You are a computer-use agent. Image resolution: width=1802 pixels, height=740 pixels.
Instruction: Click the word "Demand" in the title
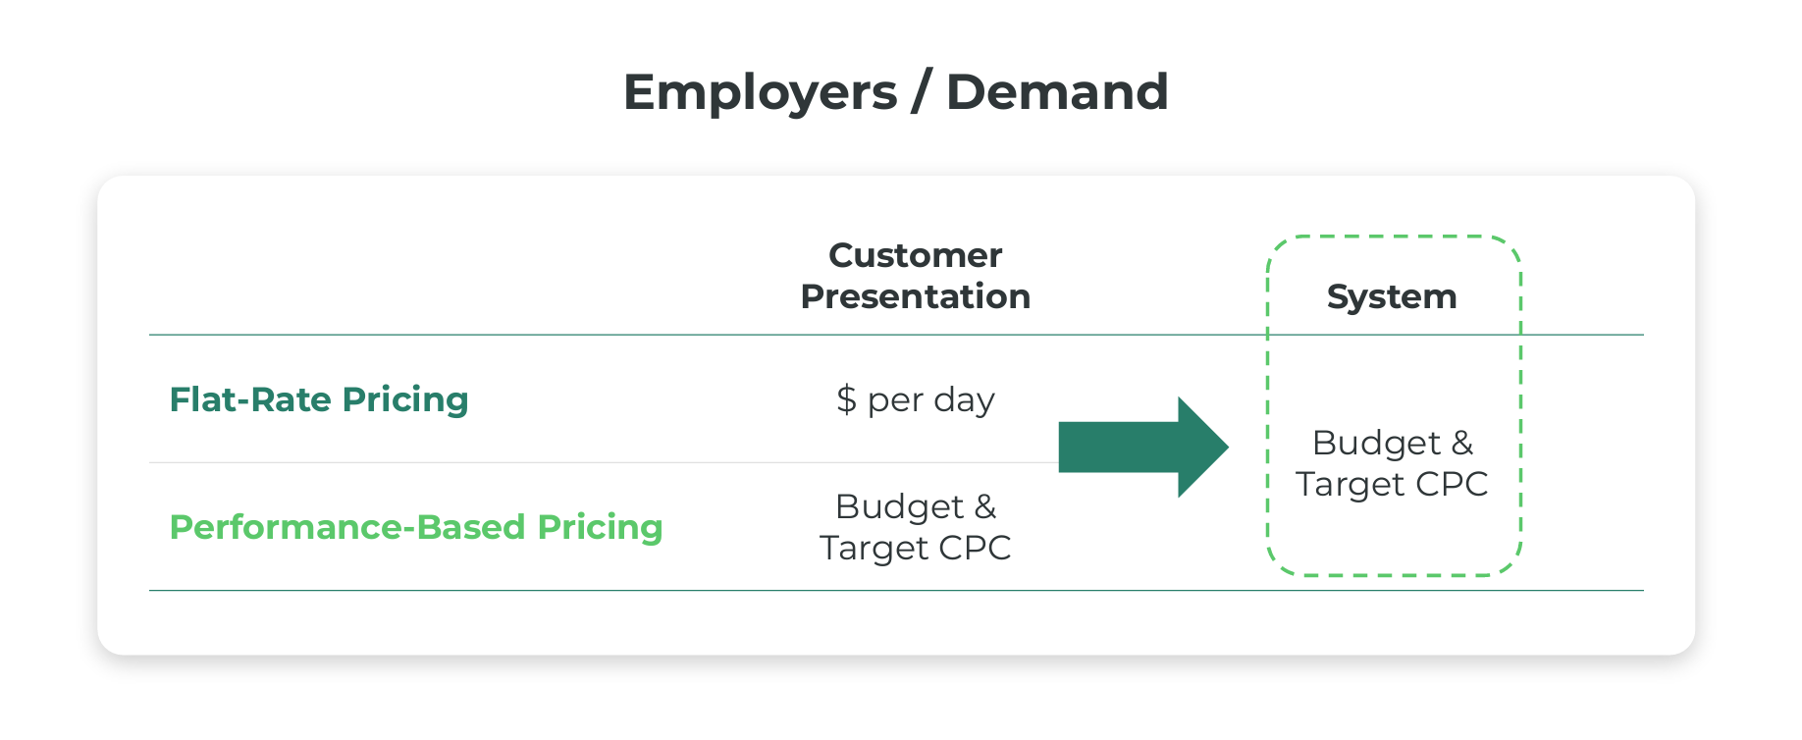1057,92
